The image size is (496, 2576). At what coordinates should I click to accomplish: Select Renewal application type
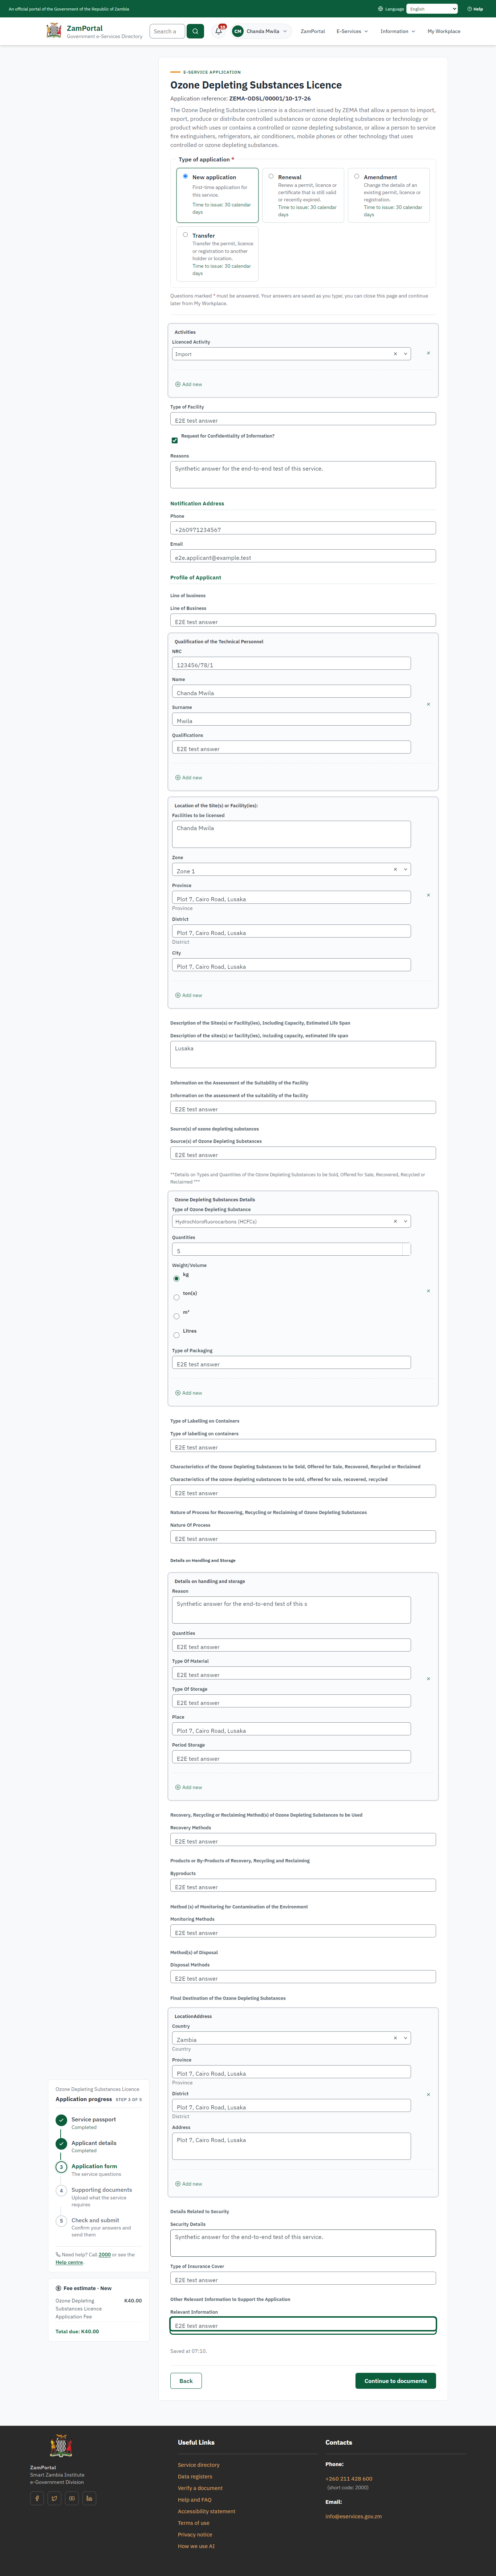click(x=271, y=176)
